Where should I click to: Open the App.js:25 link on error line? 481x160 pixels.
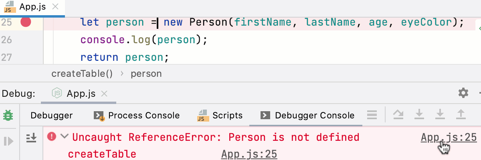[x=449, y=138]
